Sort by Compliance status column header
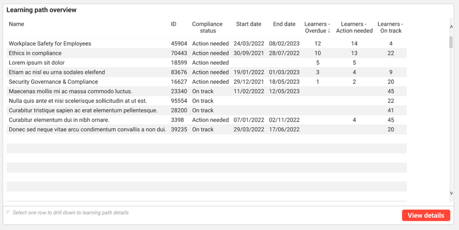The height and width of the screenshot is (230, 459). click(x=207, y=28)
